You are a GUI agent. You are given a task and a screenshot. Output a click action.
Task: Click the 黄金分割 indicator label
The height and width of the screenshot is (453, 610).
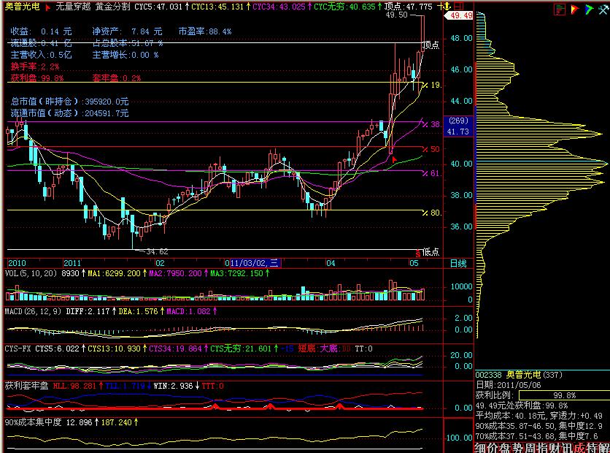113,7
